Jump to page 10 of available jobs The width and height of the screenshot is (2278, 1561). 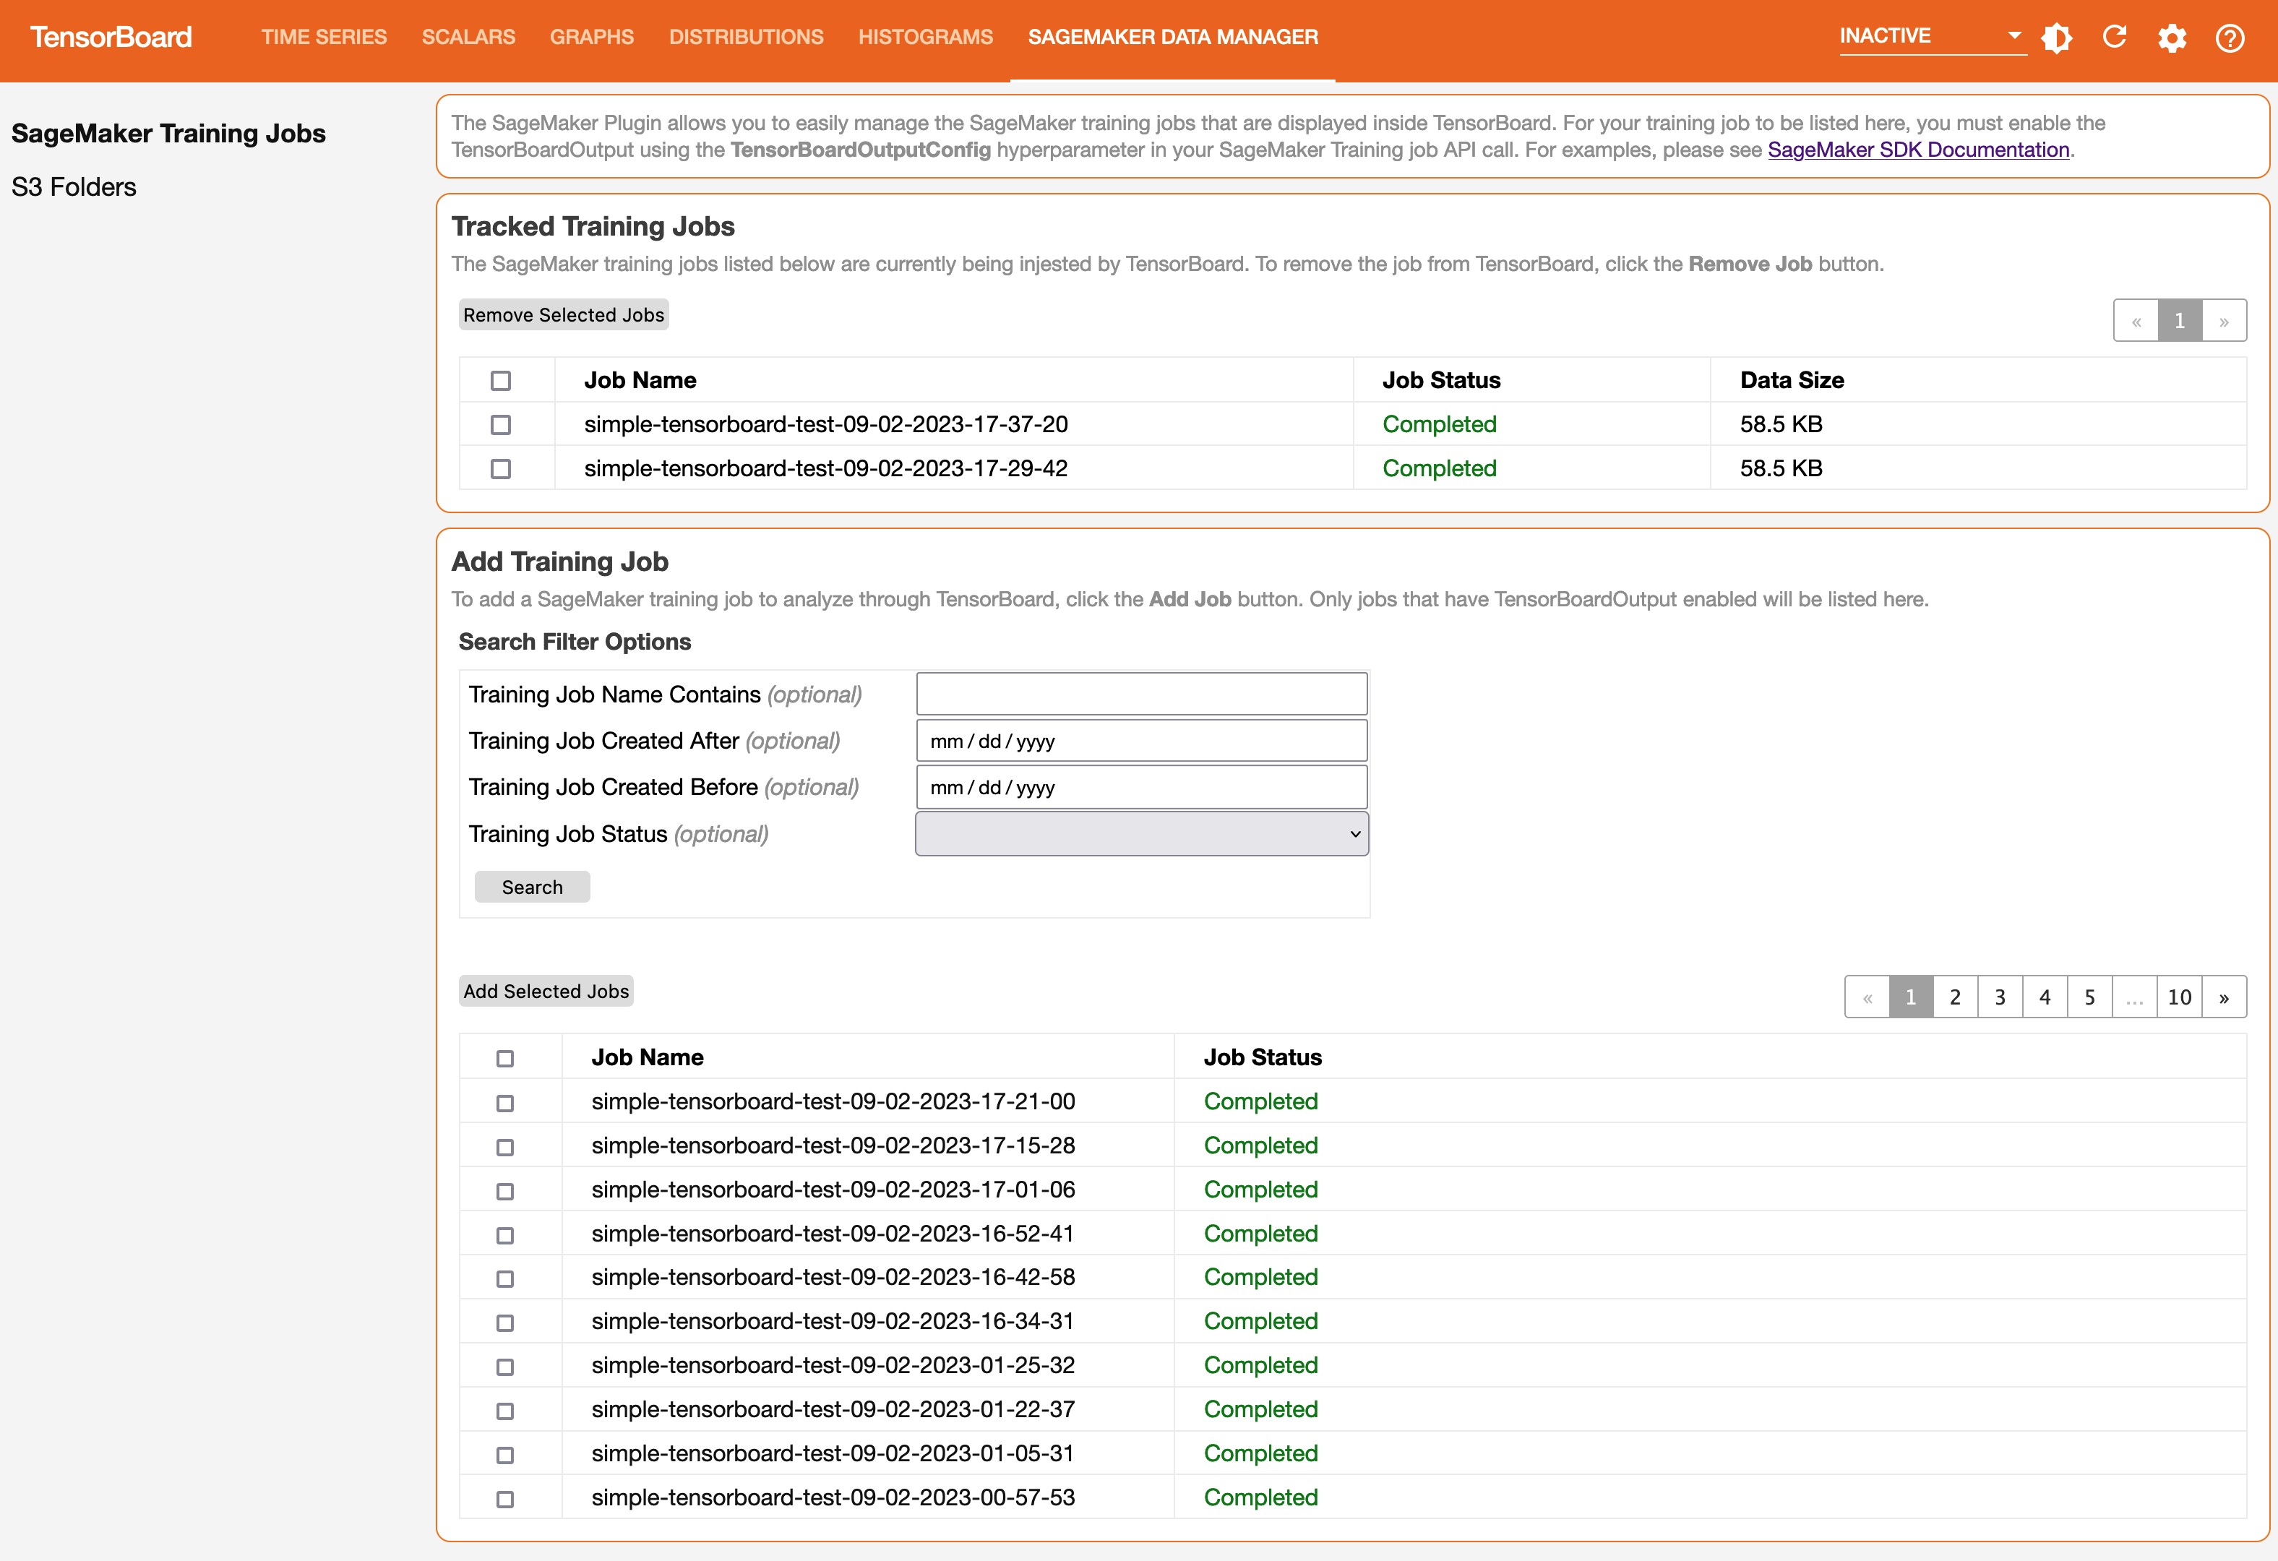pyautogui.click(x=2180, y=997)
